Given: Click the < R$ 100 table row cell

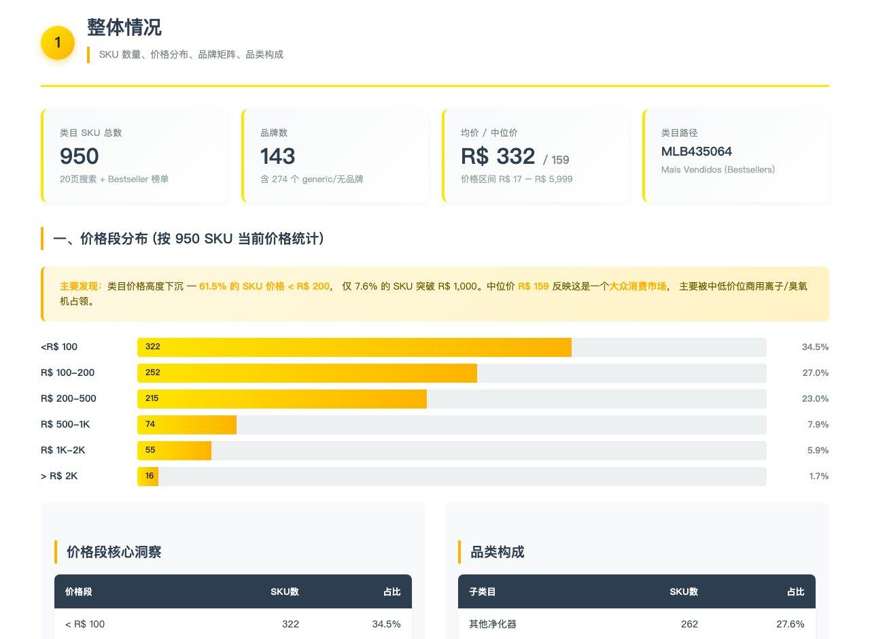Looking at the screenshot, I should click(85, 624).
